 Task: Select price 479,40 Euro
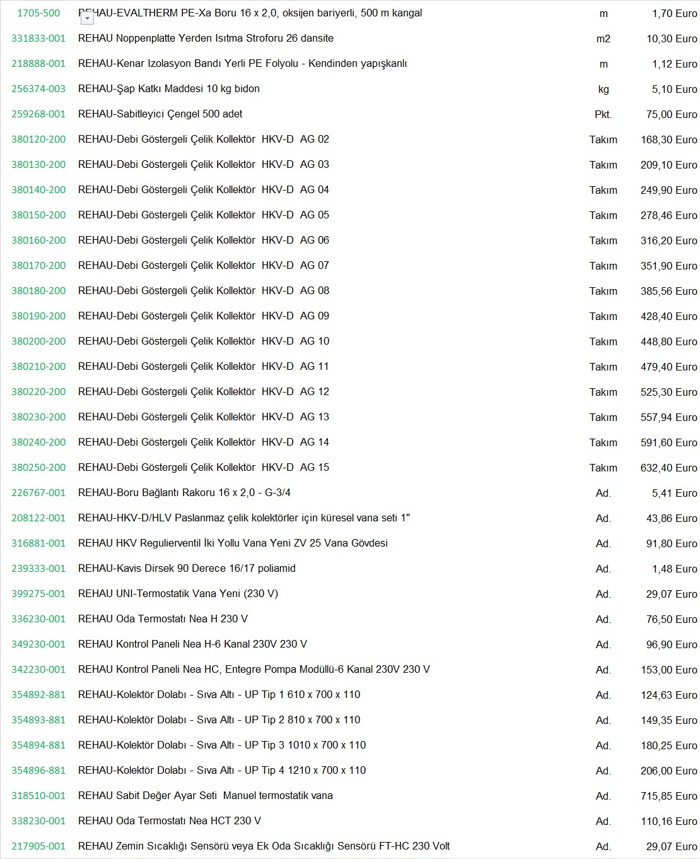[x=669, y=367]
